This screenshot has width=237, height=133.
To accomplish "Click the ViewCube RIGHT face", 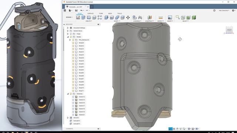I will [x=229, y=30].
